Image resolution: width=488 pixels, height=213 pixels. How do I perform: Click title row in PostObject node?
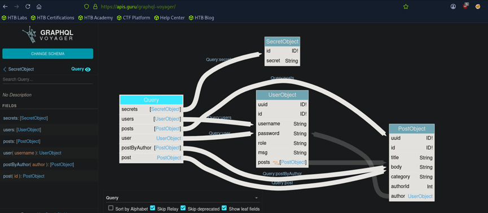coord(412,157)
